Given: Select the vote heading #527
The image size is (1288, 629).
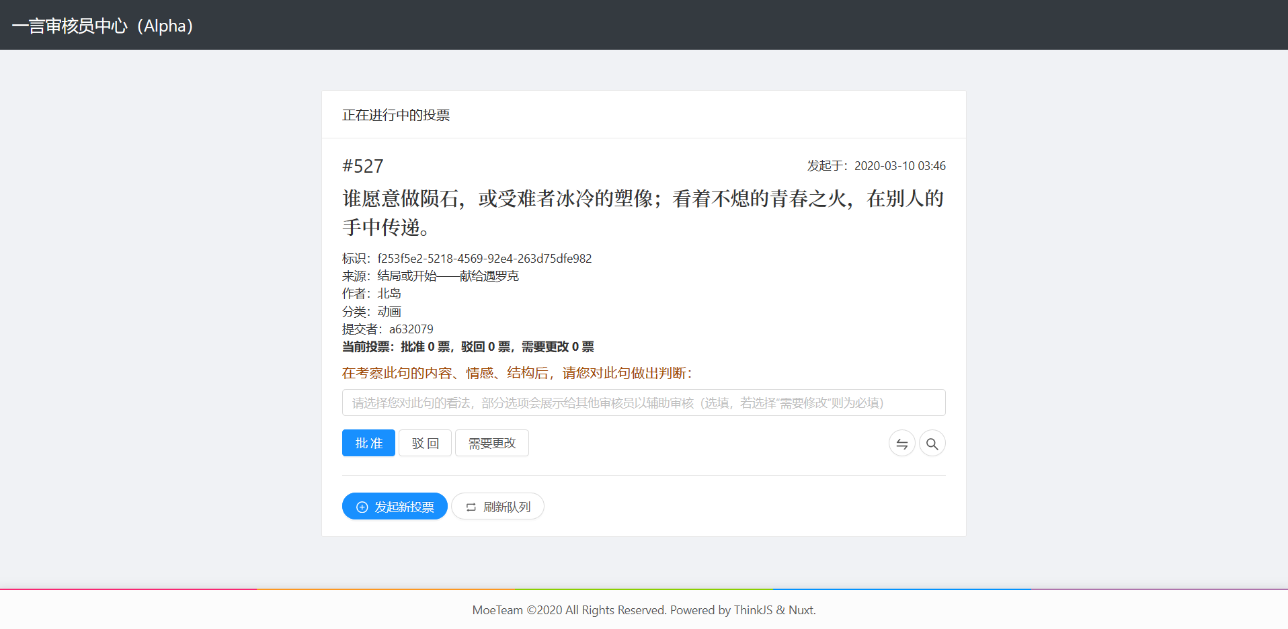Looking at the screenshot, I should tap(362, 166).
